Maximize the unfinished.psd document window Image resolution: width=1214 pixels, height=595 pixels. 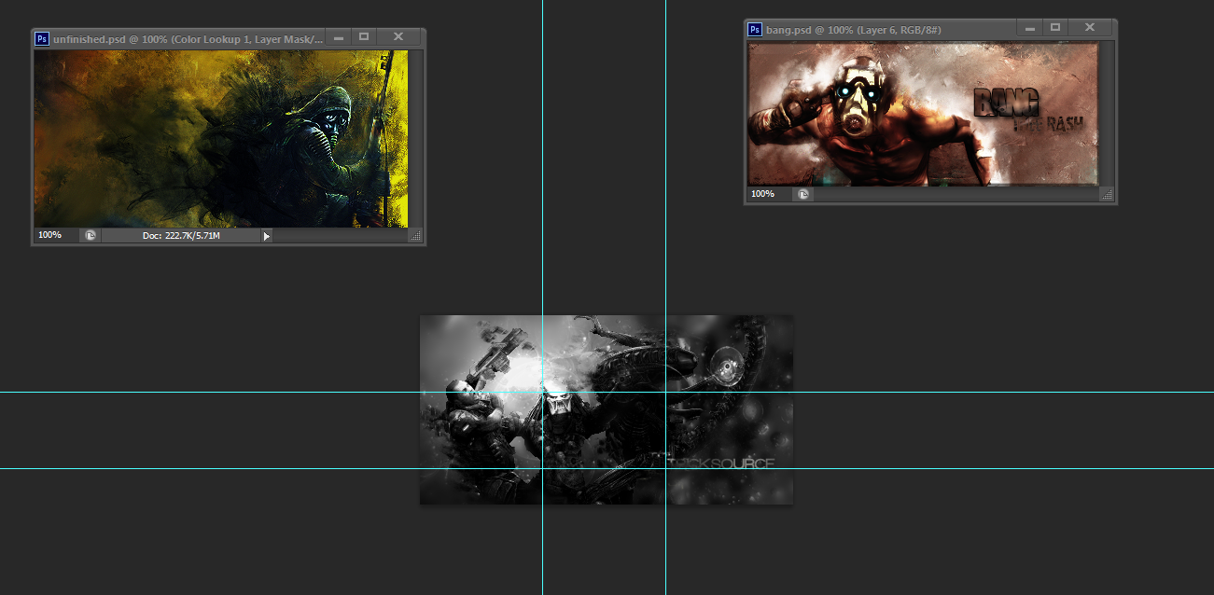coord(364,37)
